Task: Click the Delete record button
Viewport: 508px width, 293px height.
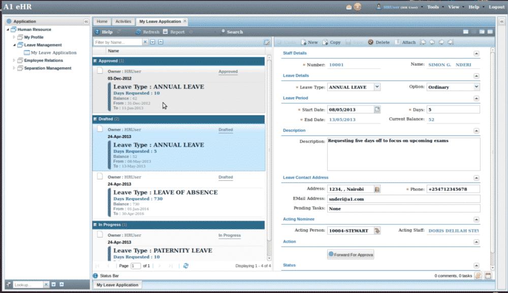Action: pyautogui.click(x=378, y=43)
